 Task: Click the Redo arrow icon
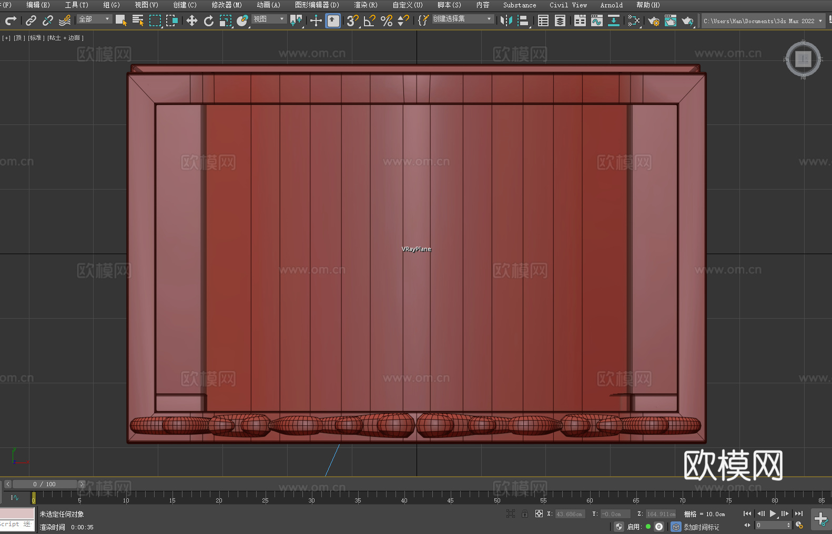click(x=11, y=20)
